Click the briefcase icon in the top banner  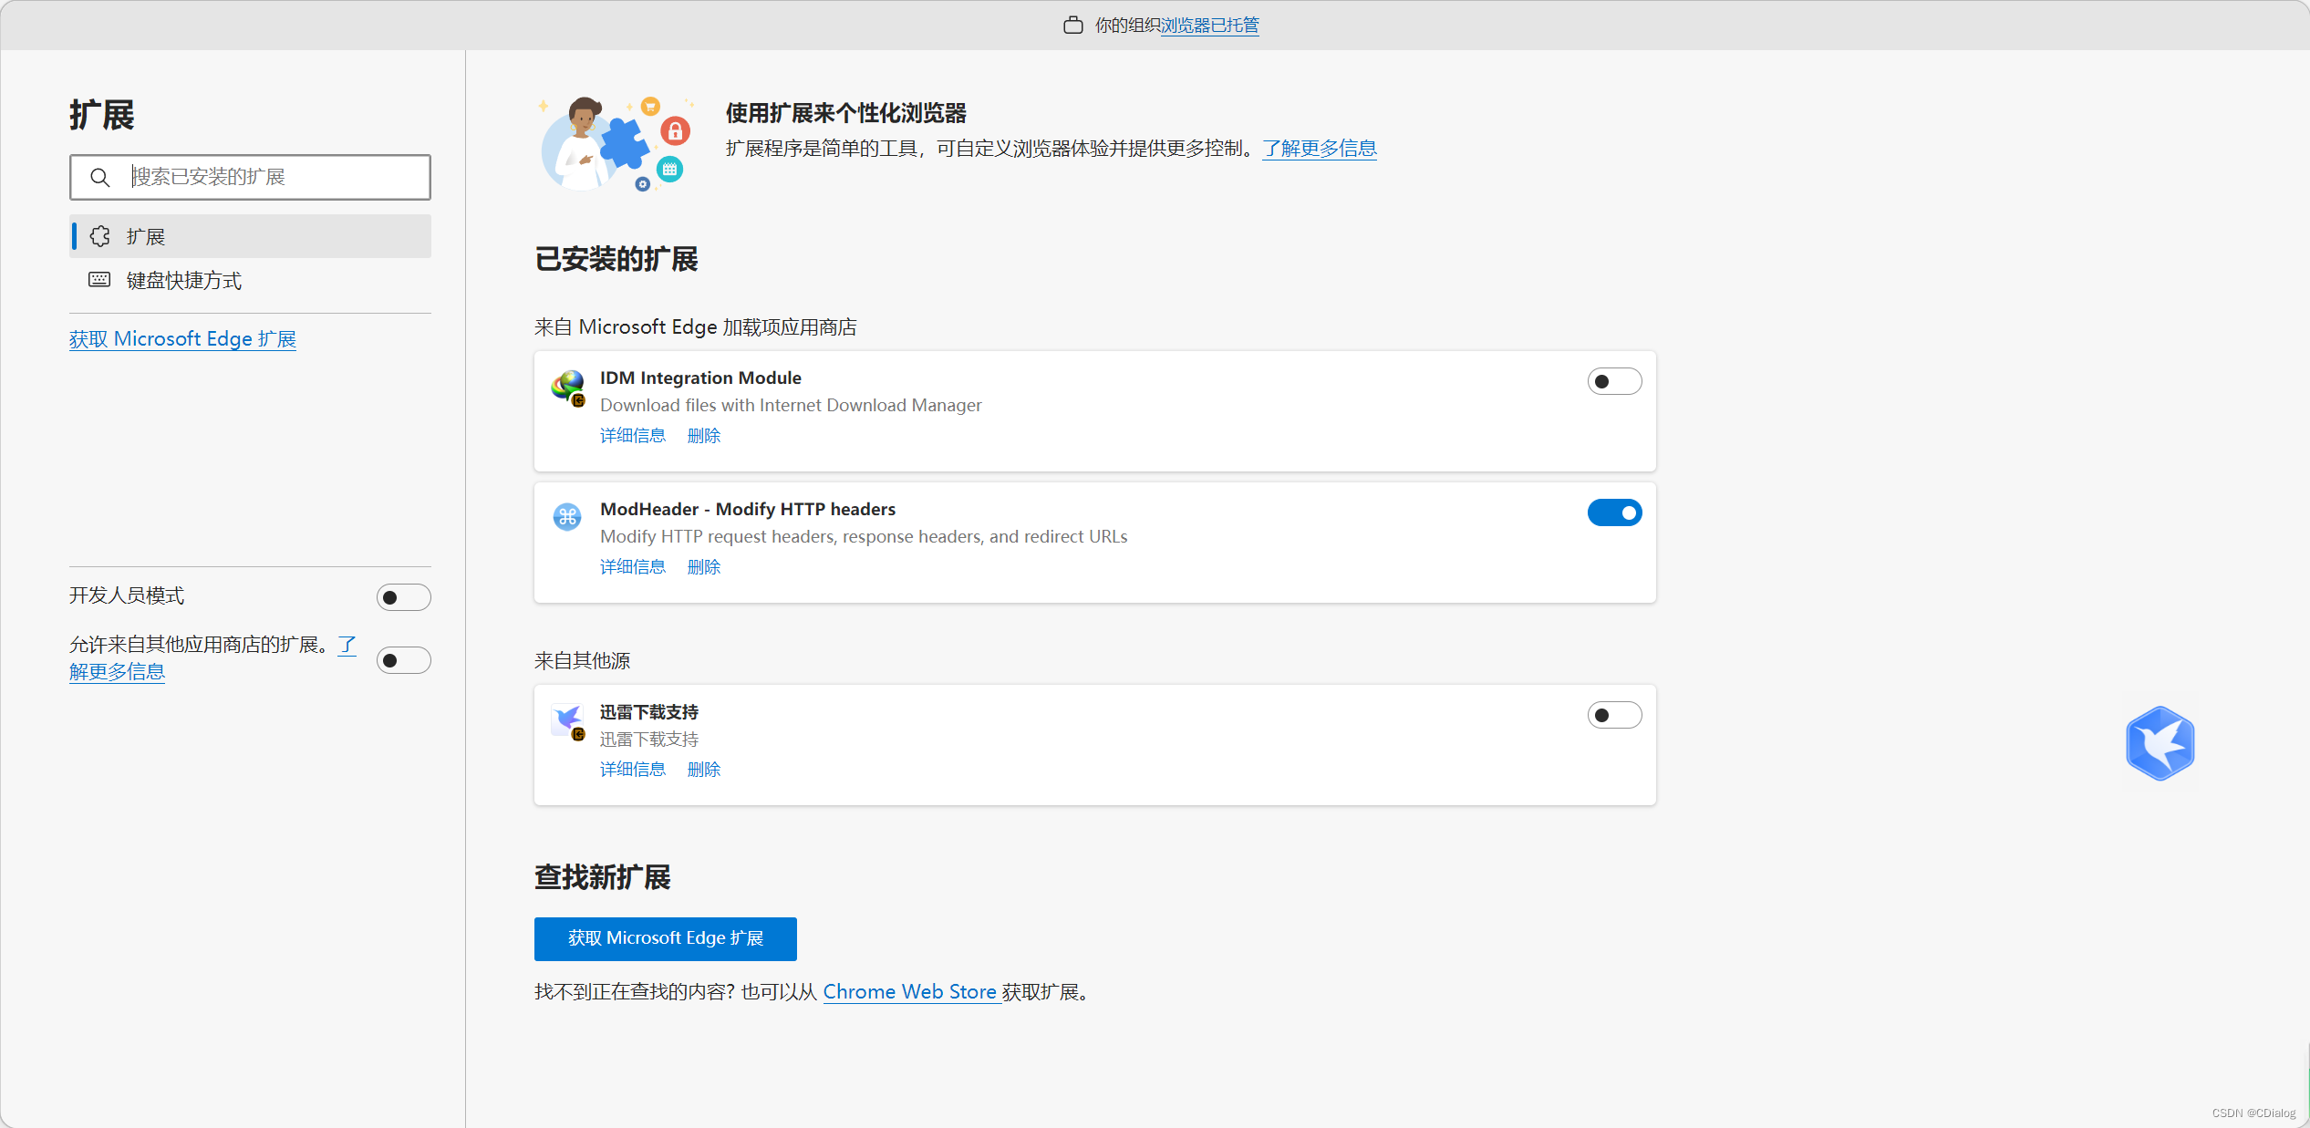(1072, 26)
